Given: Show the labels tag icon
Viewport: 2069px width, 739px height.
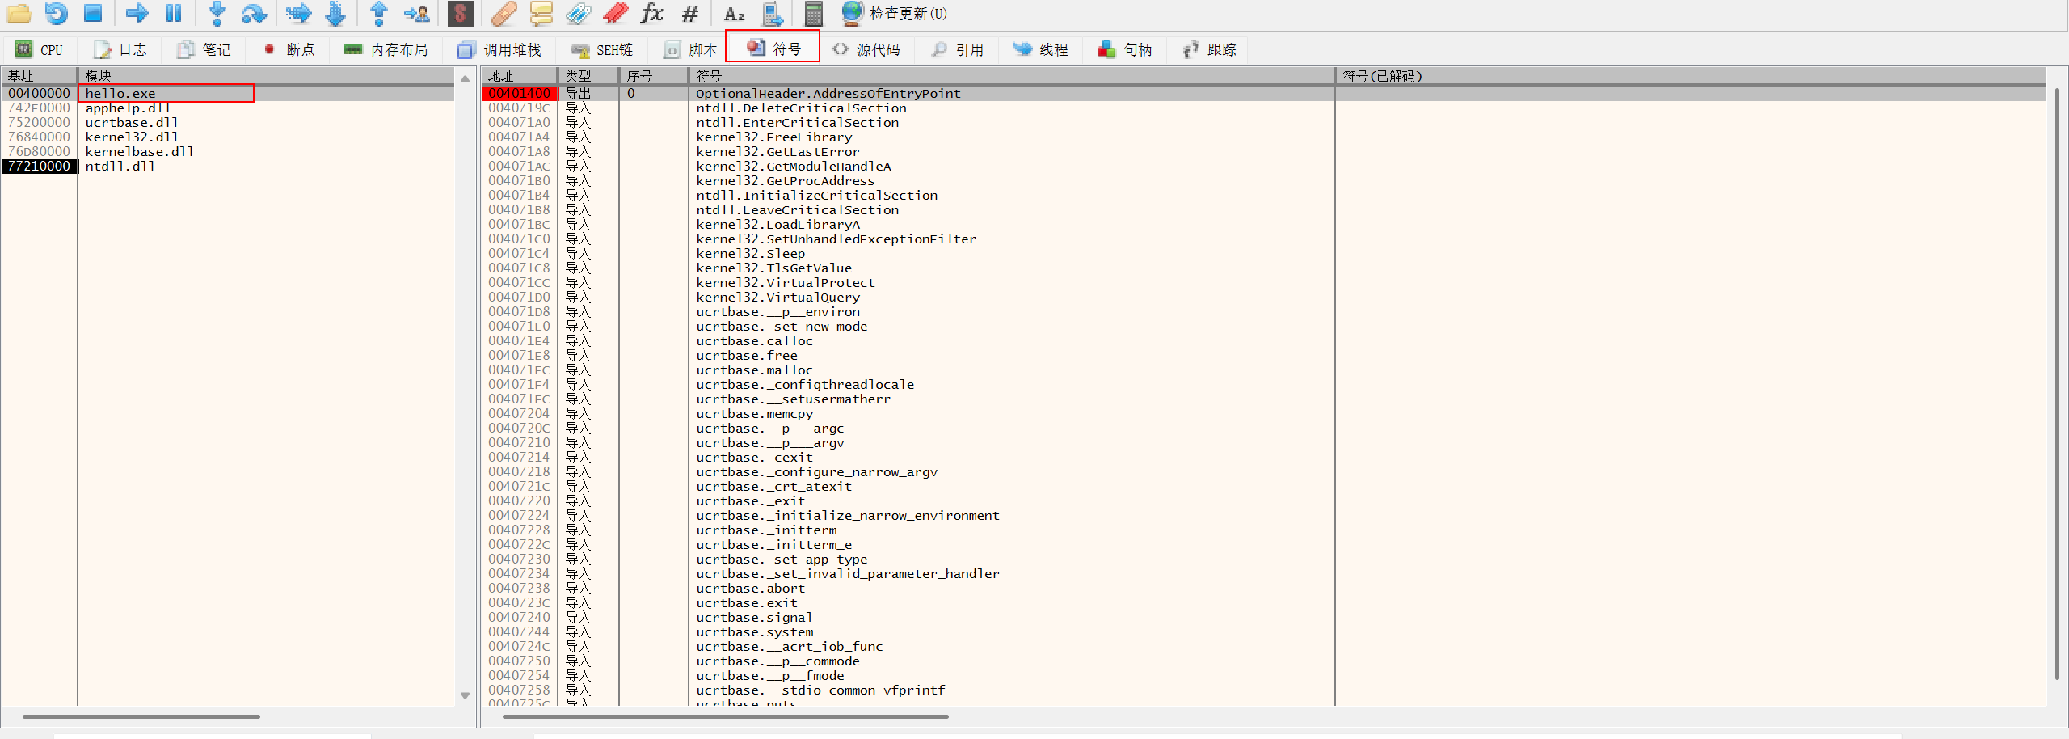Looking at the screenshot, I should (578, 13).
